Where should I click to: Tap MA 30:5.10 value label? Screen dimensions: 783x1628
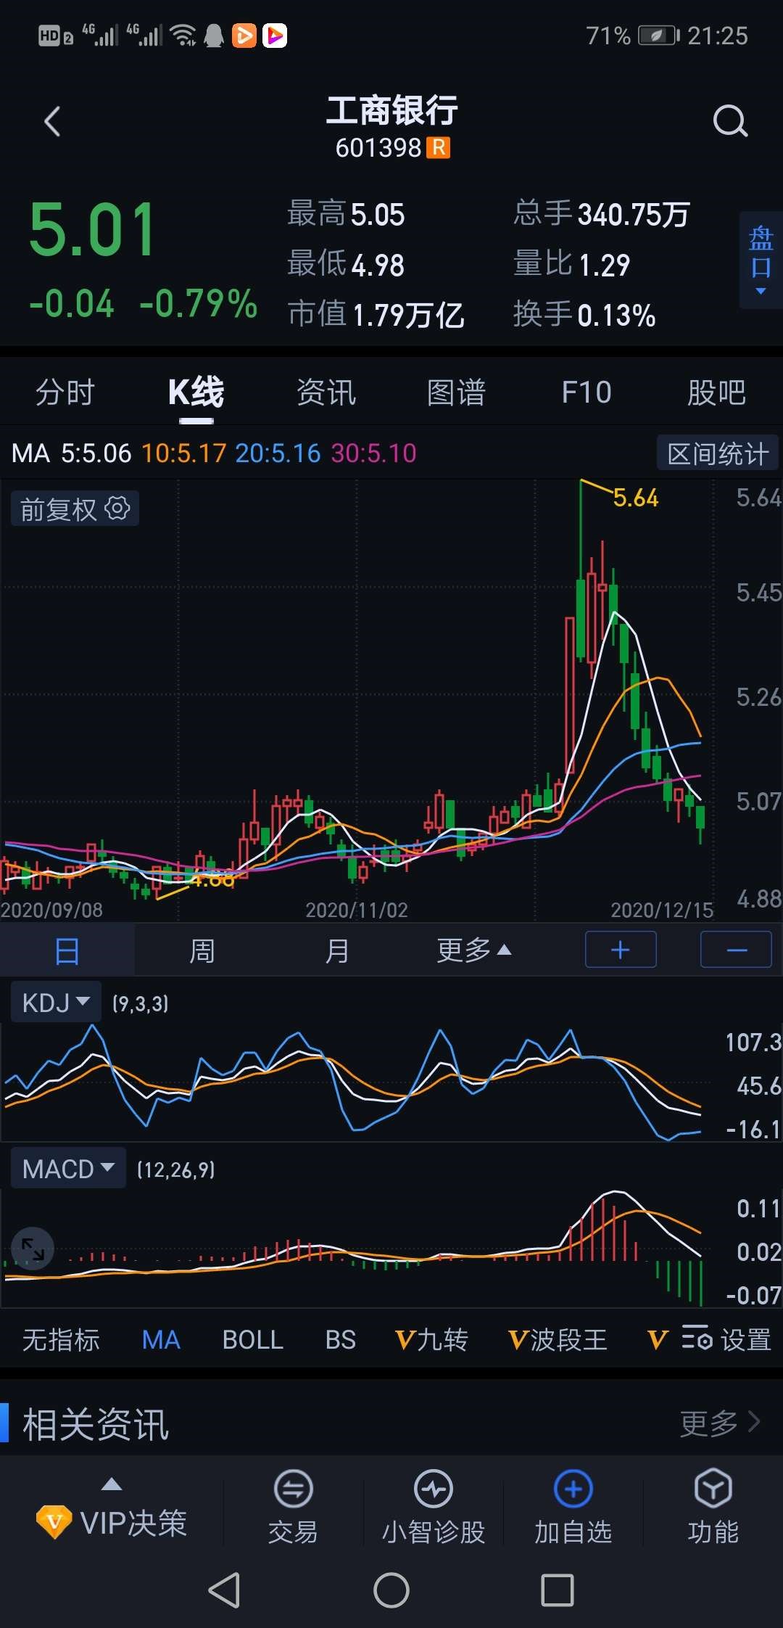[x=374, y=453]
